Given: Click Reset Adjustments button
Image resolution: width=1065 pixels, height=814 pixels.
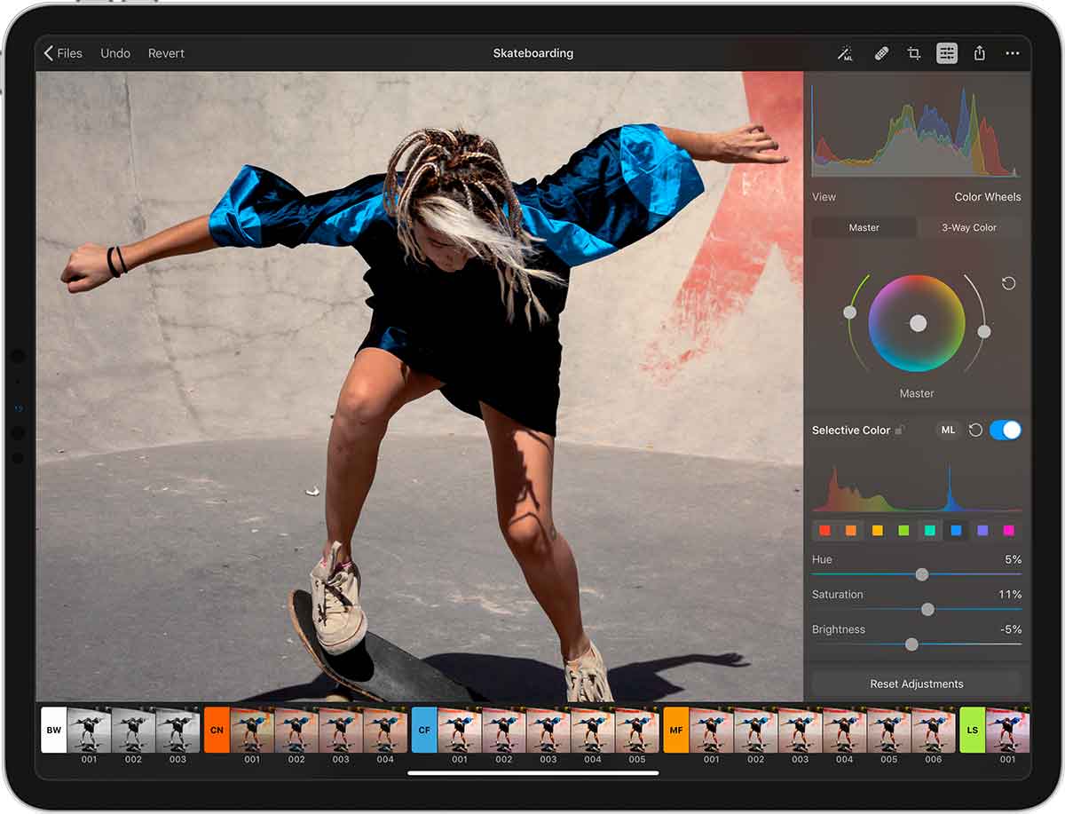Looking at the screenshot, I should coord(916,684).
